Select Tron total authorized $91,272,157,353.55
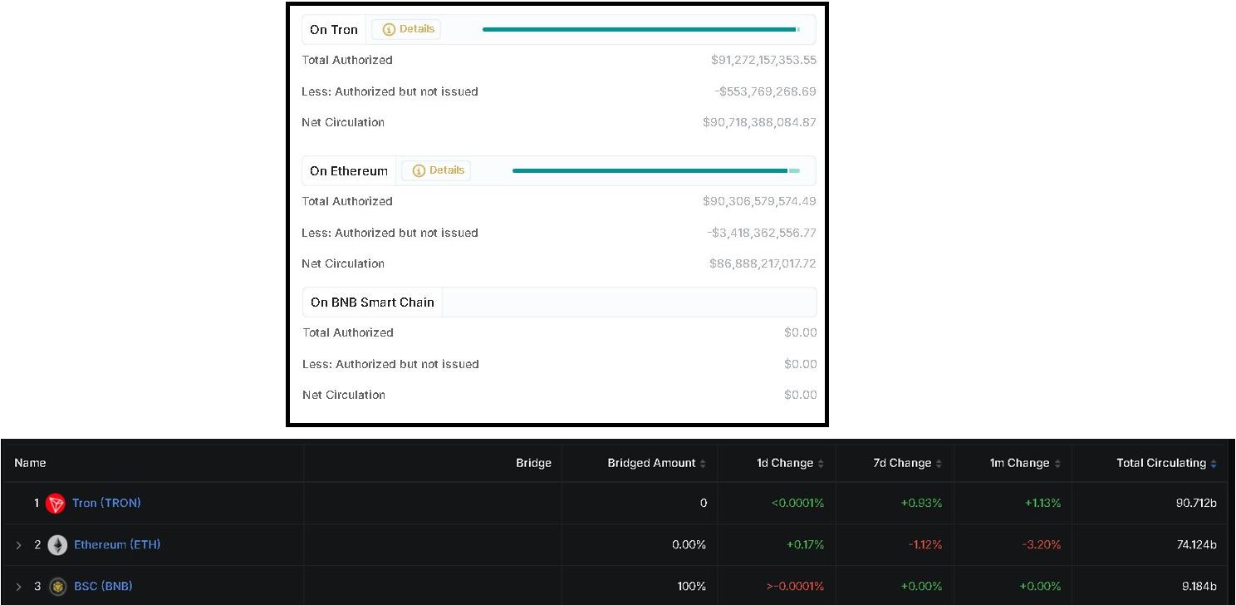 tap(763, 60)
